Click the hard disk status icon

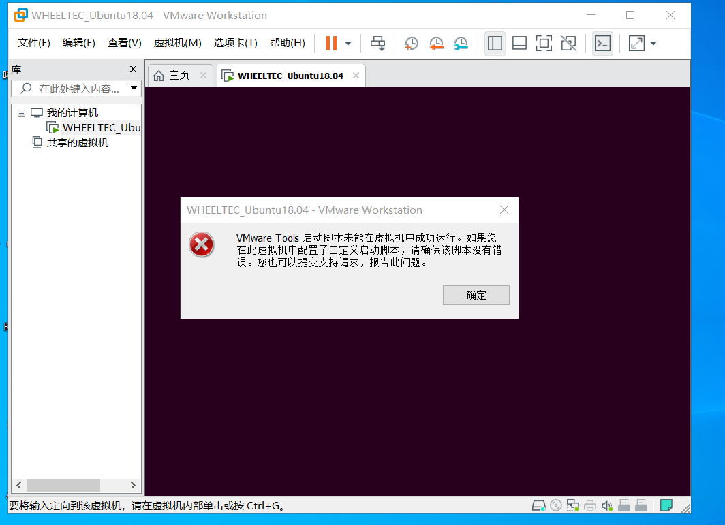[x=539, y=506]
